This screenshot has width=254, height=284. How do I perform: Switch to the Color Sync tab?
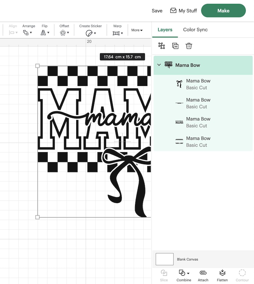point(195,30)
